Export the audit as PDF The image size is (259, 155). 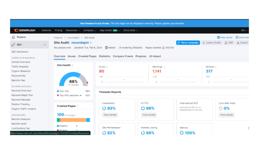point(229,43)
